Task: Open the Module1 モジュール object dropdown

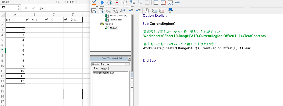Action: 128,64
